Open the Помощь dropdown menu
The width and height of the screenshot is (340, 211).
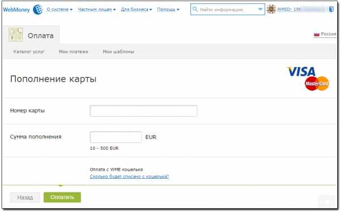click(x=168, y=10)
